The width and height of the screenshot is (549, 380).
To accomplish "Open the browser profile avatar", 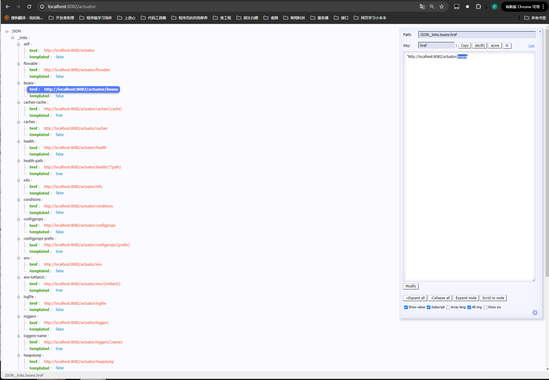I will click(x=494, y=6).
